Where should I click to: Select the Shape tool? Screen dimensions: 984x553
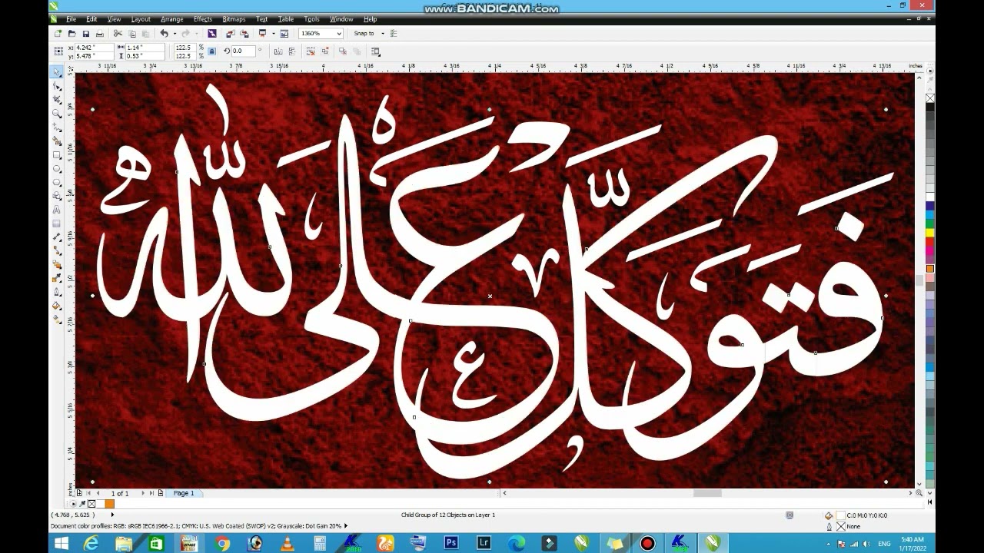(57, 86)
